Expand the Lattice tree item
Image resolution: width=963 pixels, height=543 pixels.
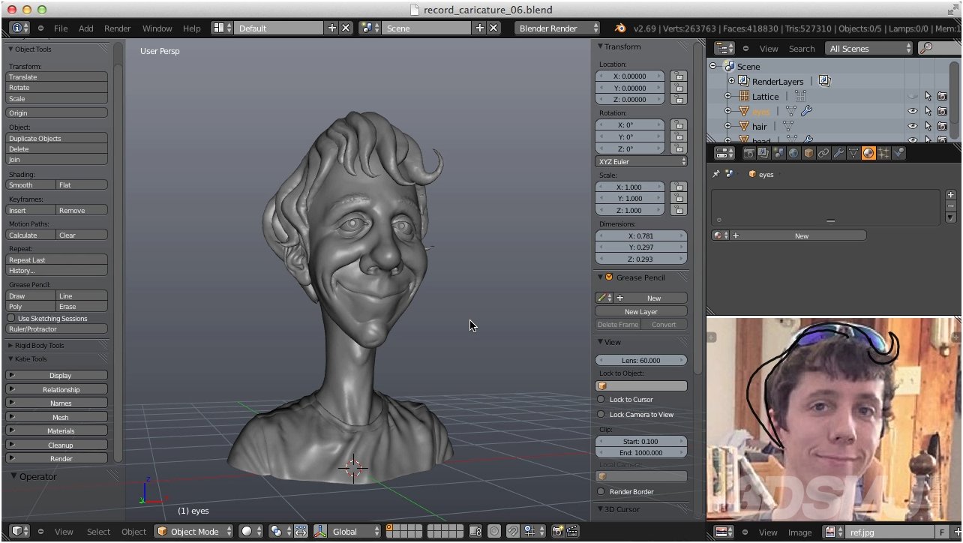pyautogui.click(x=727, y=96)
